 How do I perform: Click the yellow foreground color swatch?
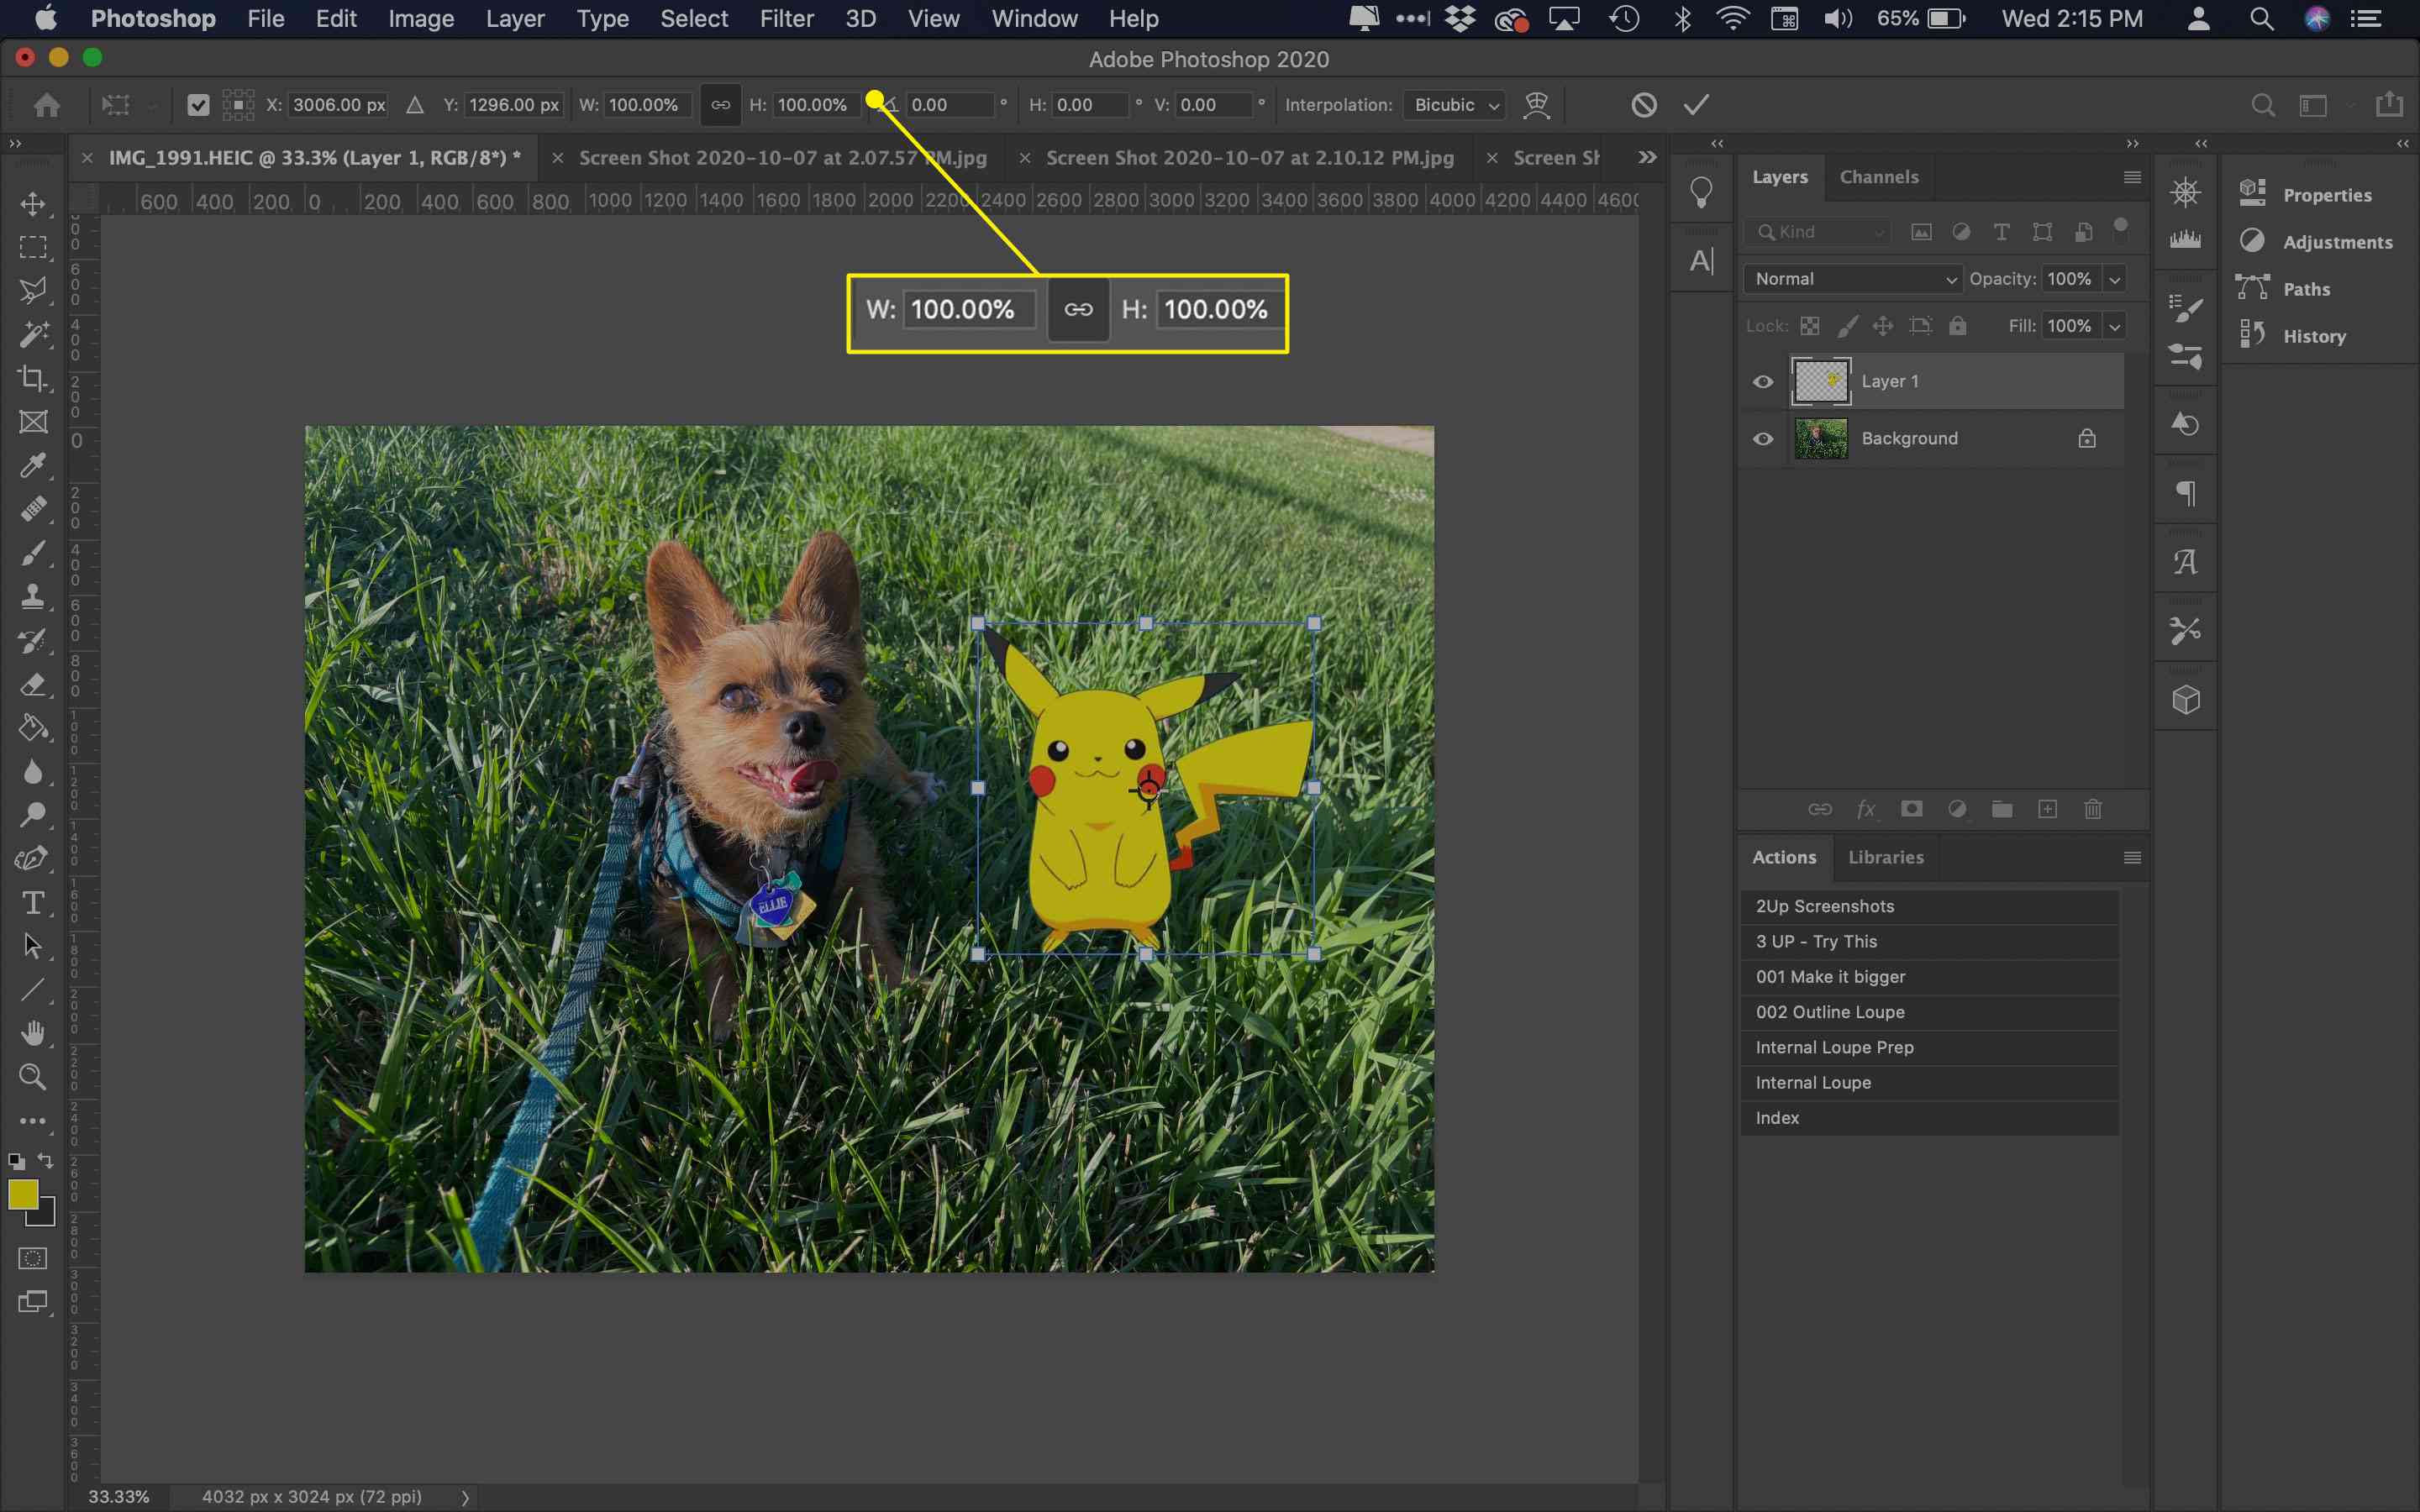[x=22, y=1194]
